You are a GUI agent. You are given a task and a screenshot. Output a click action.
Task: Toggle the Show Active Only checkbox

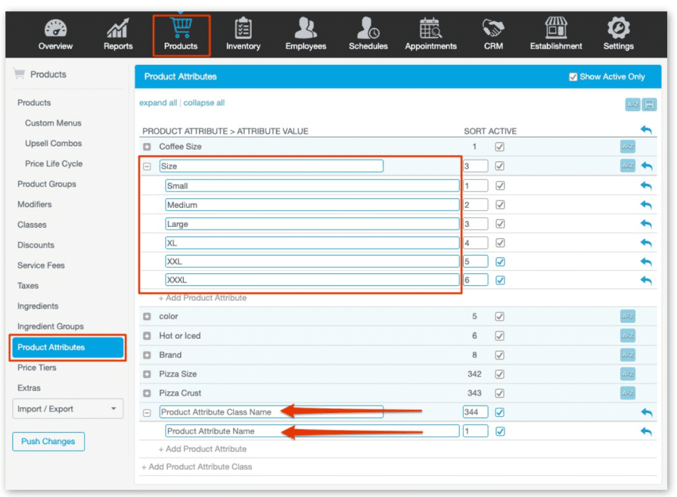573,77
